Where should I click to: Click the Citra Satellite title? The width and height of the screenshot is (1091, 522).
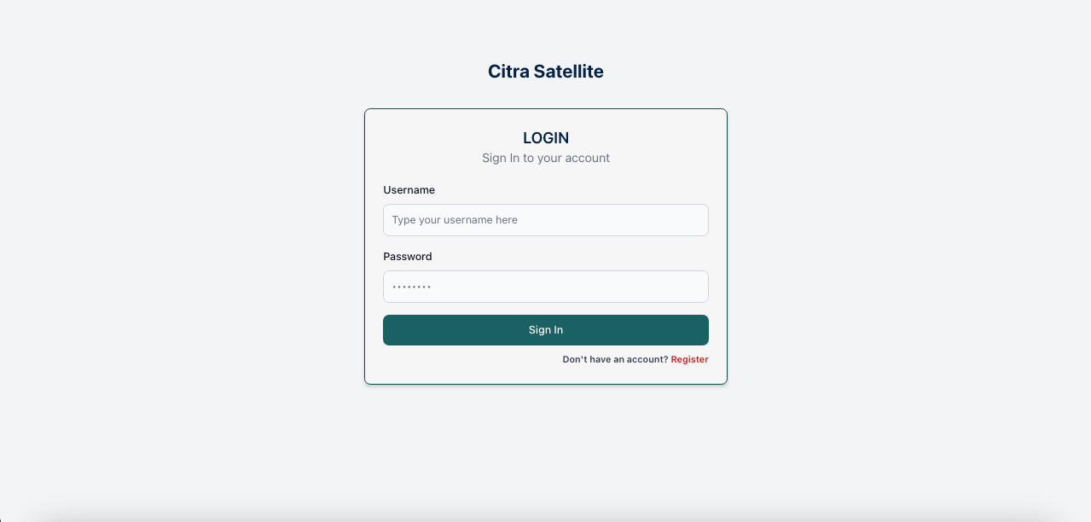coord(546,72)
